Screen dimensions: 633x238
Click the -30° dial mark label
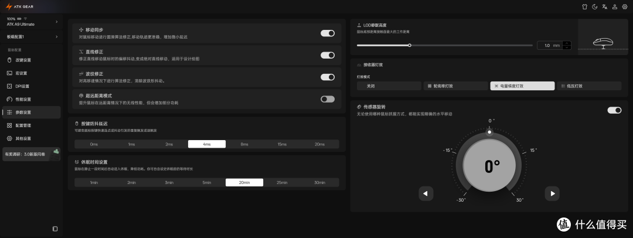point(461,200)
